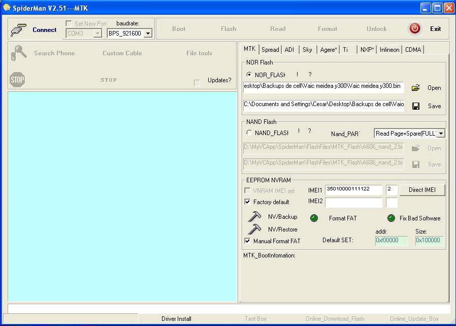Click the Search Phone label

click(54, 53)
